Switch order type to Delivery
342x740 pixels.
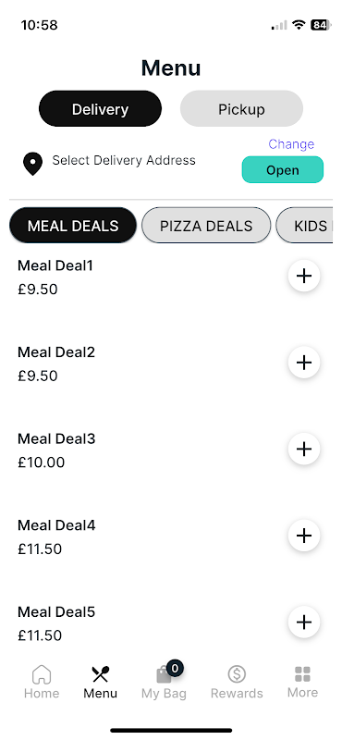(x=100, y=109)
